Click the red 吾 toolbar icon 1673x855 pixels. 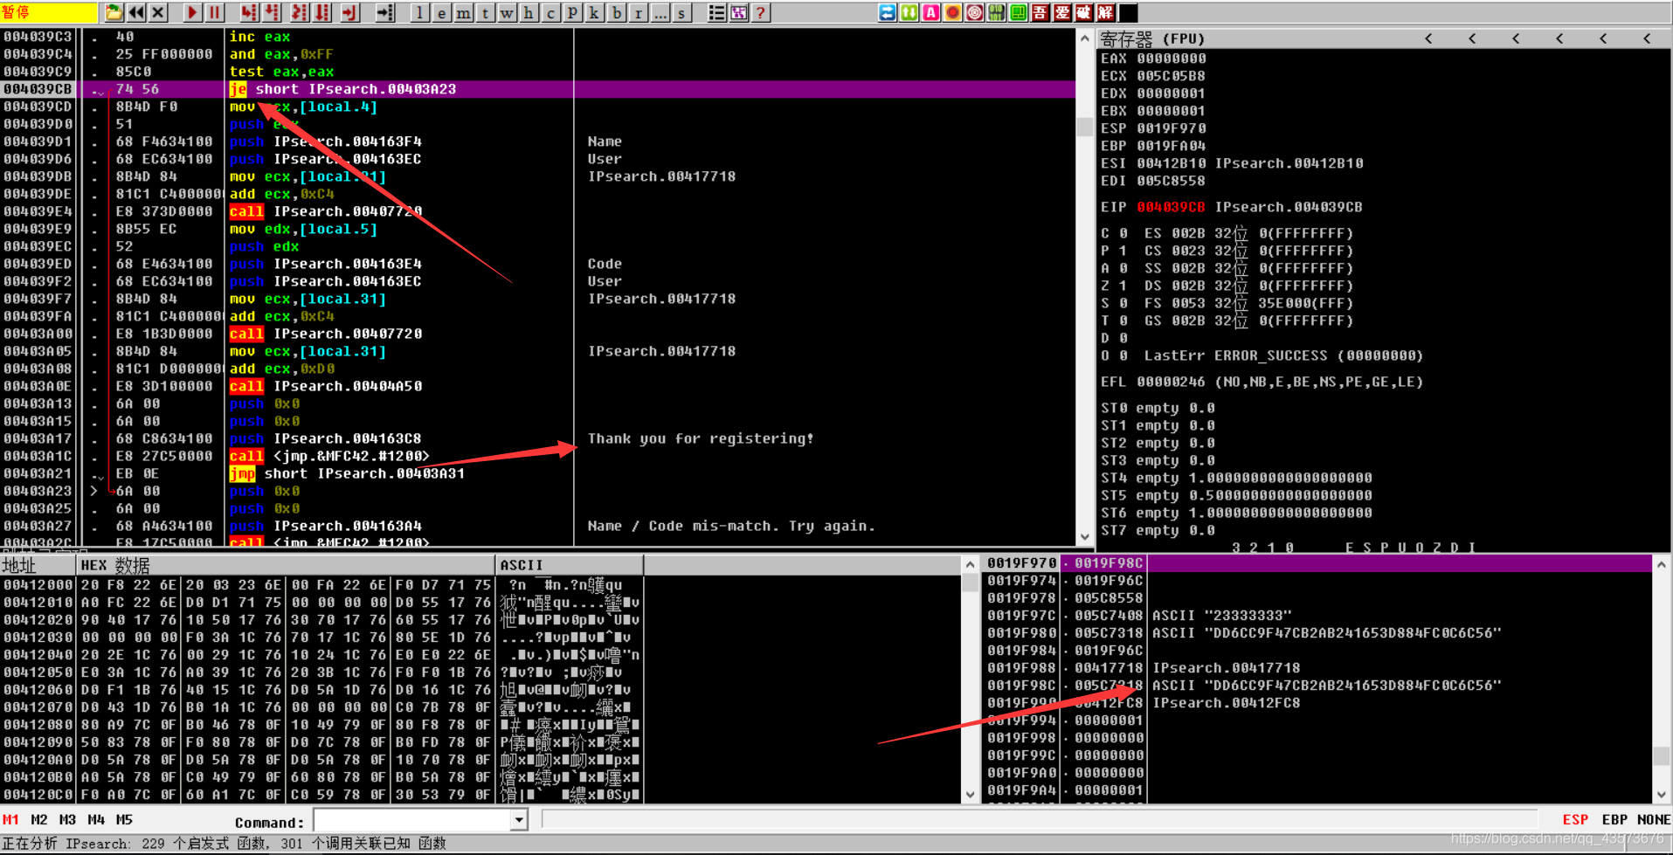pyautogui.click(x=1040, y=12)
